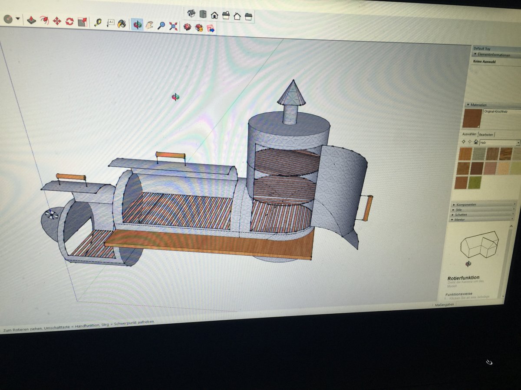Click the Mentor panel scroll-down arrow
521x390 pixels.
(x=503, y=296)
